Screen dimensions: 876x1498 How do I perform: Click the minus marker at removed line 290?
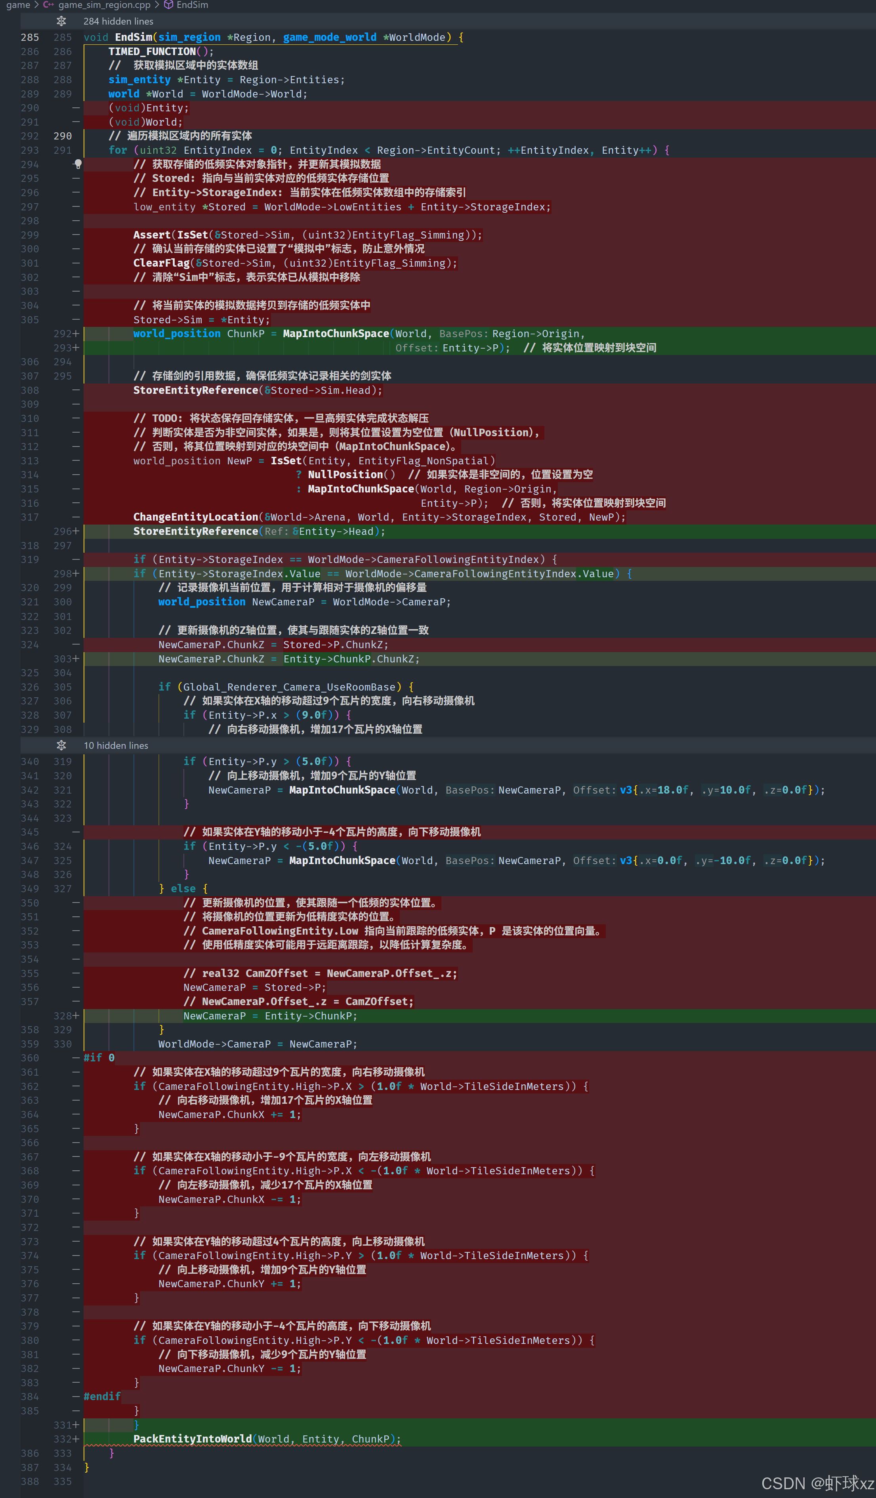point(76,108)
